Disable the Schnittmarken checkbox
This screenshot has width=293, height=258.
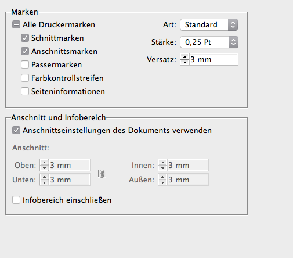pyautogui.click(x=25, y=38)
